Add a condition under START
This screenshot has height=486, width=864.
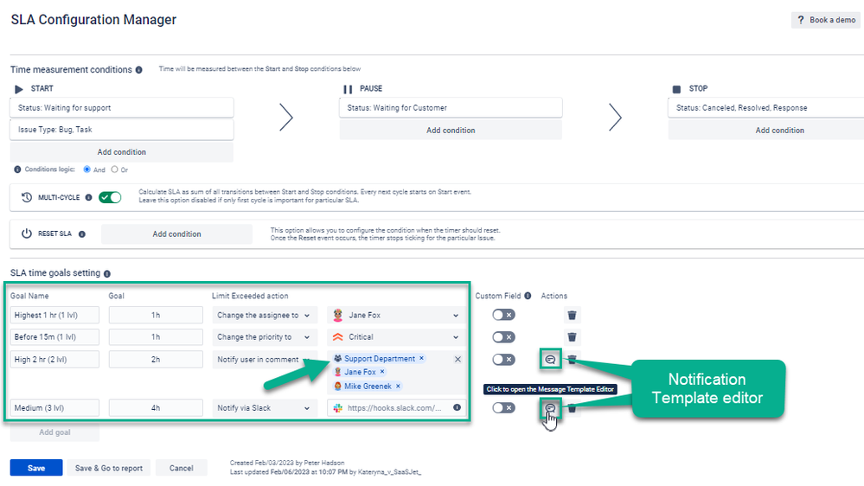click(x=122, y=152)
